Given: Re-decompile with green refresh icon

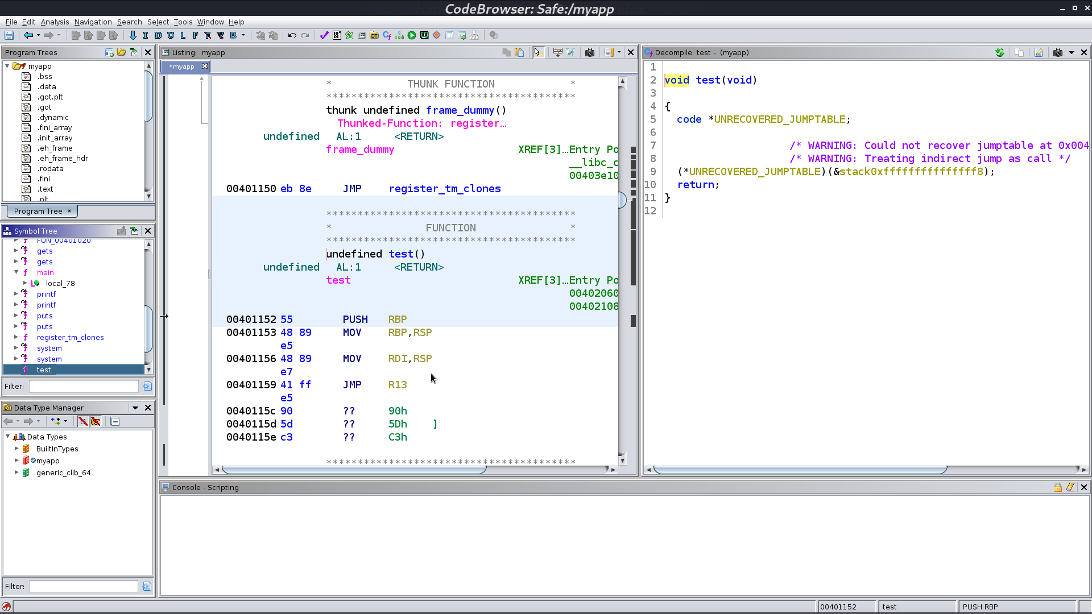Looking at the screenshot, I should tap(1000, 52).
